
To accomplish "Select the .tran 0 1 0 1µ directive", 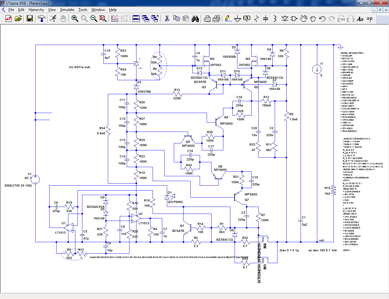I will coord(289,250).
